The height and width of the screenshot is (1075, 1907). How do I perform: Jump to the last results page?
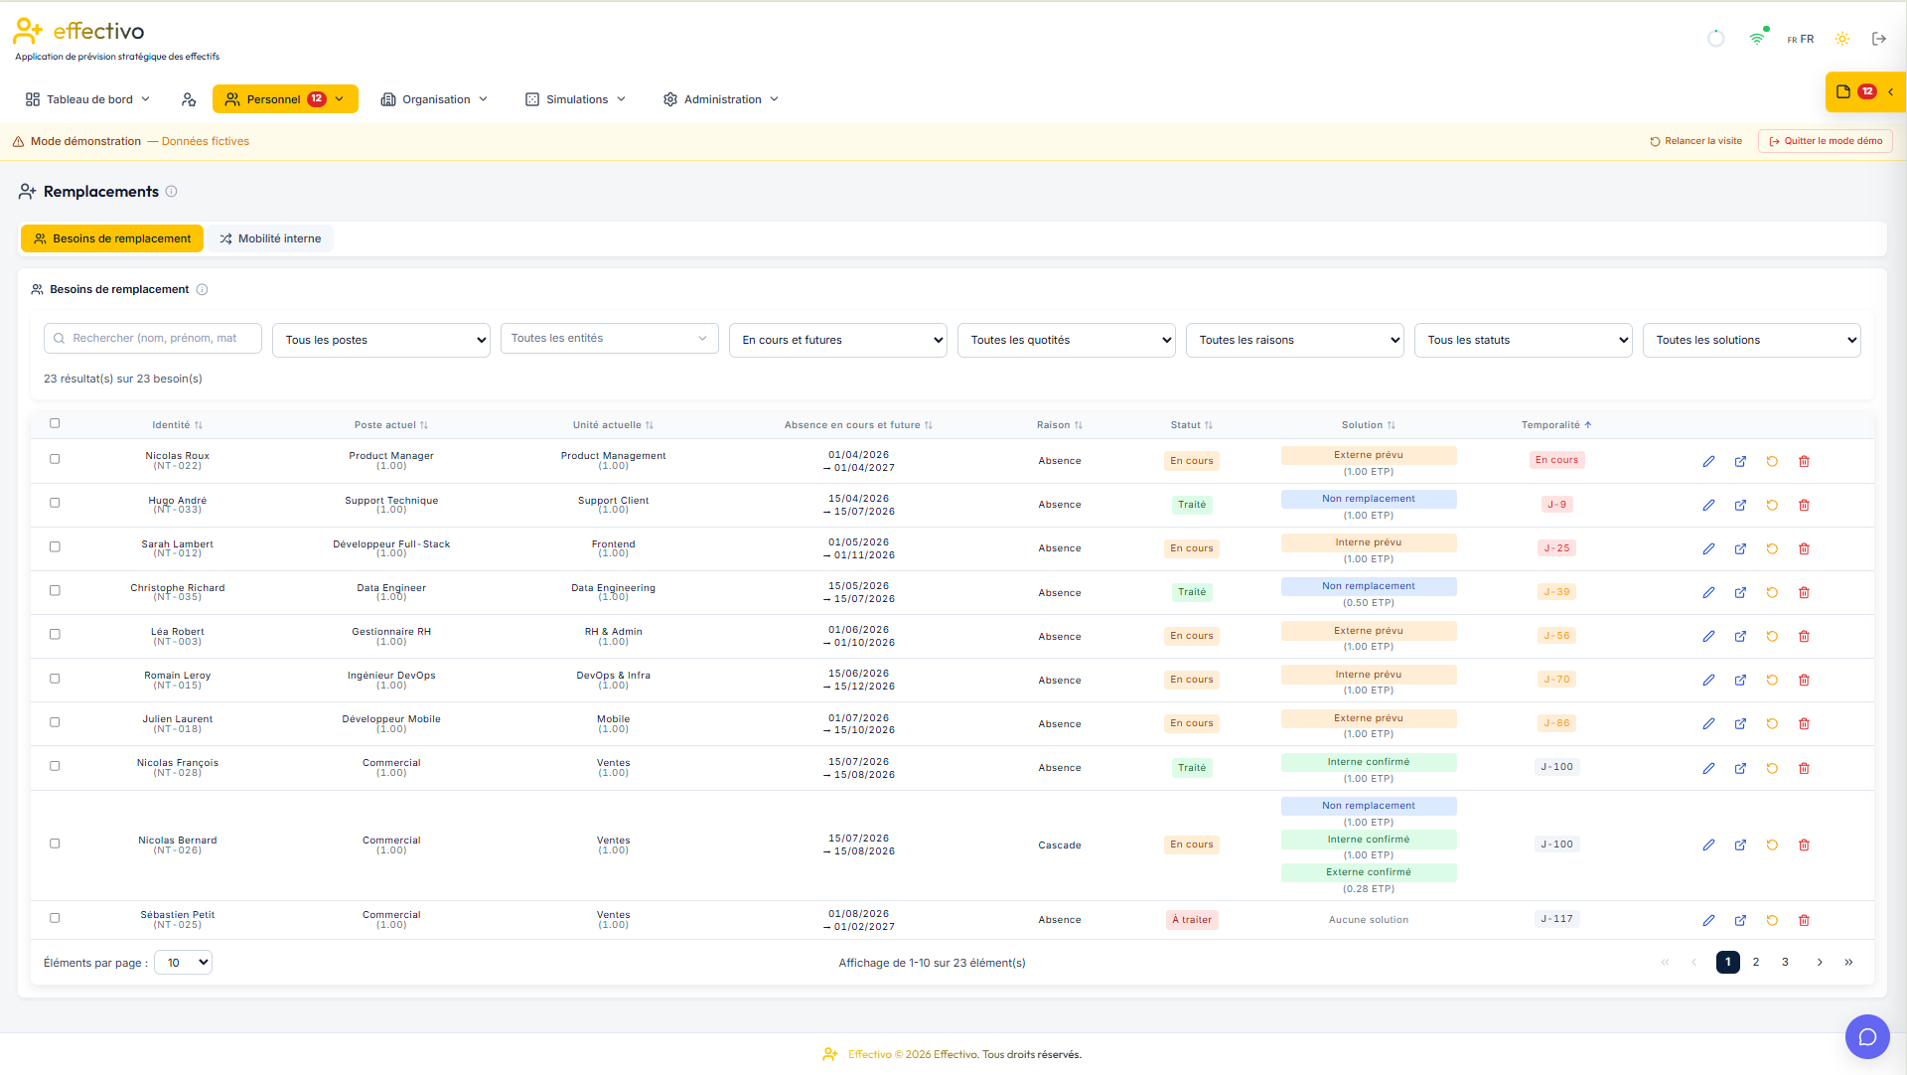1848,962
